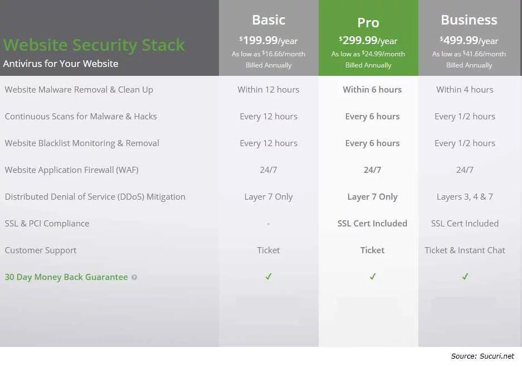Click the help icon beside Money Back Guarantee
Screen dimensions: 522x367
point(134,277)
